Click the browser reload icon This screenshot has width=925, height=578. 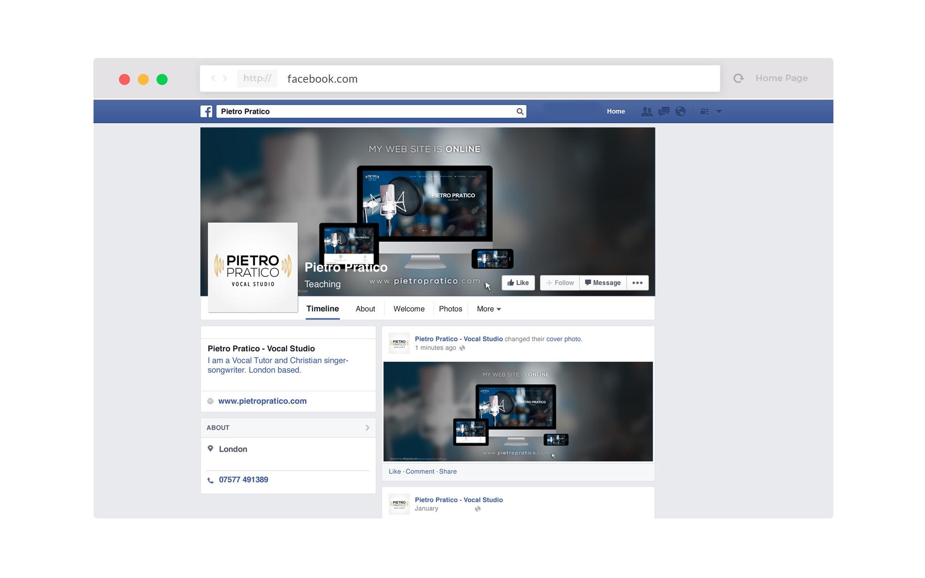click(x=739, y=79)
